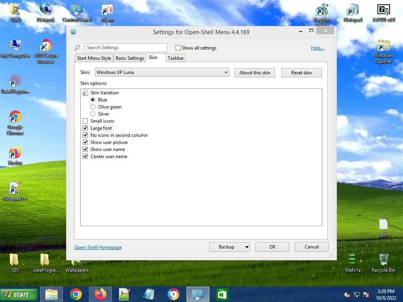The width and height of the screenshot is (403, 302).
Task: Click the muted volume tray icon
Action: pyautogui.click(x=347, y=295)
